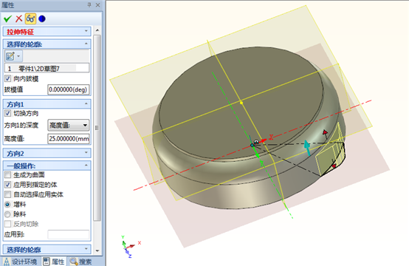Toggle the 切换方向 checkbox
The image size is (409, 266).
pos(8,113)
